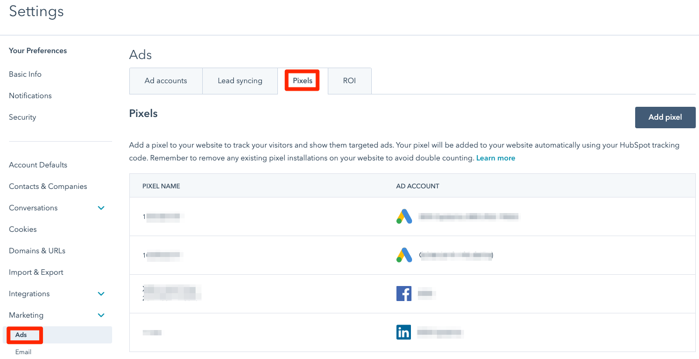The height and width of the screenshot is (359, 699).
Task: Select the Pixels tab
Action: pos(303,81)
